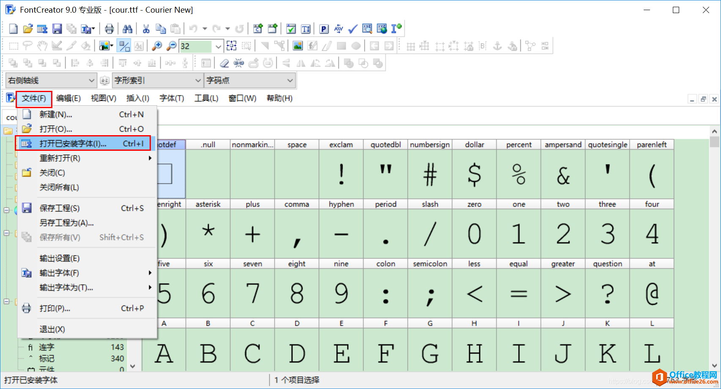
Task: Click the glyph grid scrollbar up arrow
Action: tap(714, 131)
